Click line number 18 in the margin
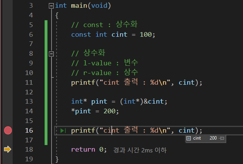 [29, 149]
